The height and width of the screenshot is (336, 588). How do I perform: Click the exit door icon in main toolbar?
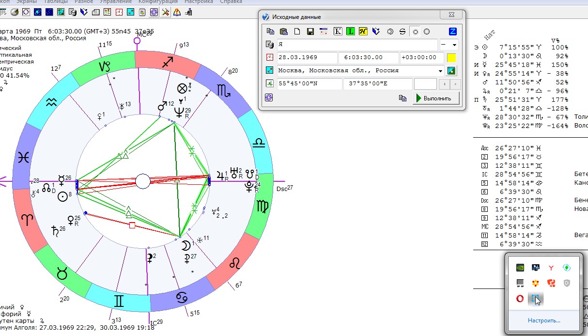click(x=189, y=12)
